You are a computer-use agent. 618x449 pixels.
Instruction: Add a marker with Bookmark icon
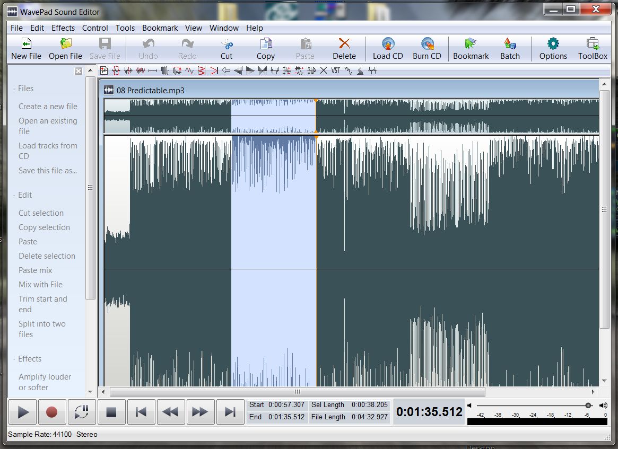471,43
